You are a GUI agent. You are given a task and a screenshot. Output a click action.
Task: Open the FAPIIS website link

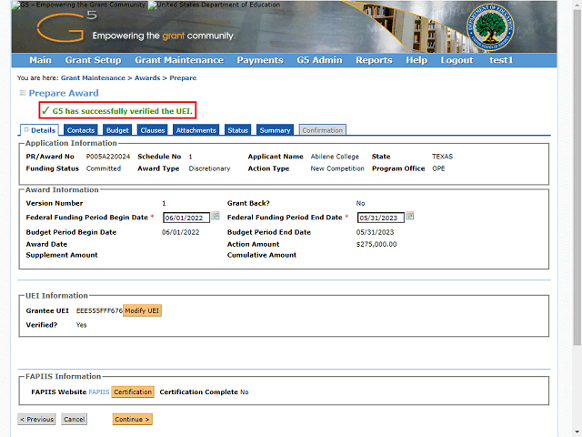(x=98, y=391)
